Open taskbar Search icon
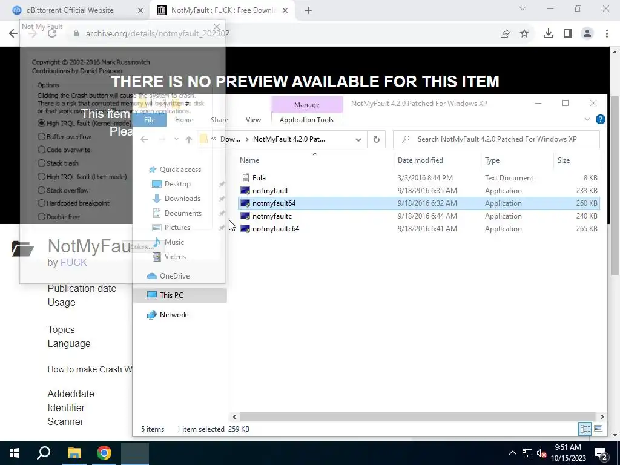 [x=44, y=453]
